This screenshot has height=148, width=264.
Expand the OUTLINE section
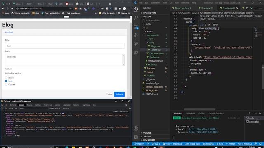click(155, 133)
